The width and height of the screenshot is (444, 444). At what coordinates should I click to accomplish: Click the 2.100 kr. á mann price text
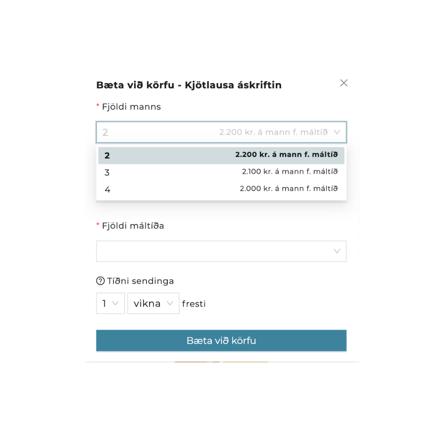289,172
